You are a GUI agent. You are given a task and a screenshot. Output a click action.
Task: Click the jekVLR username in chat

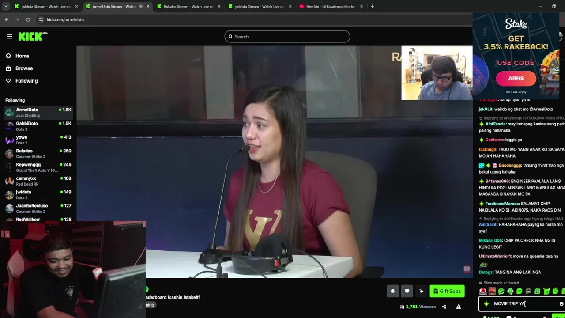[485, 109]
